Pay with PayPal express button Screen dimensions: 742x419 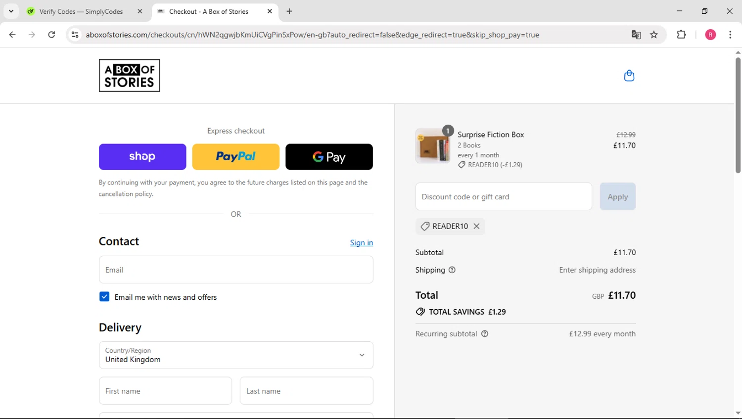[x=235, y=157]
